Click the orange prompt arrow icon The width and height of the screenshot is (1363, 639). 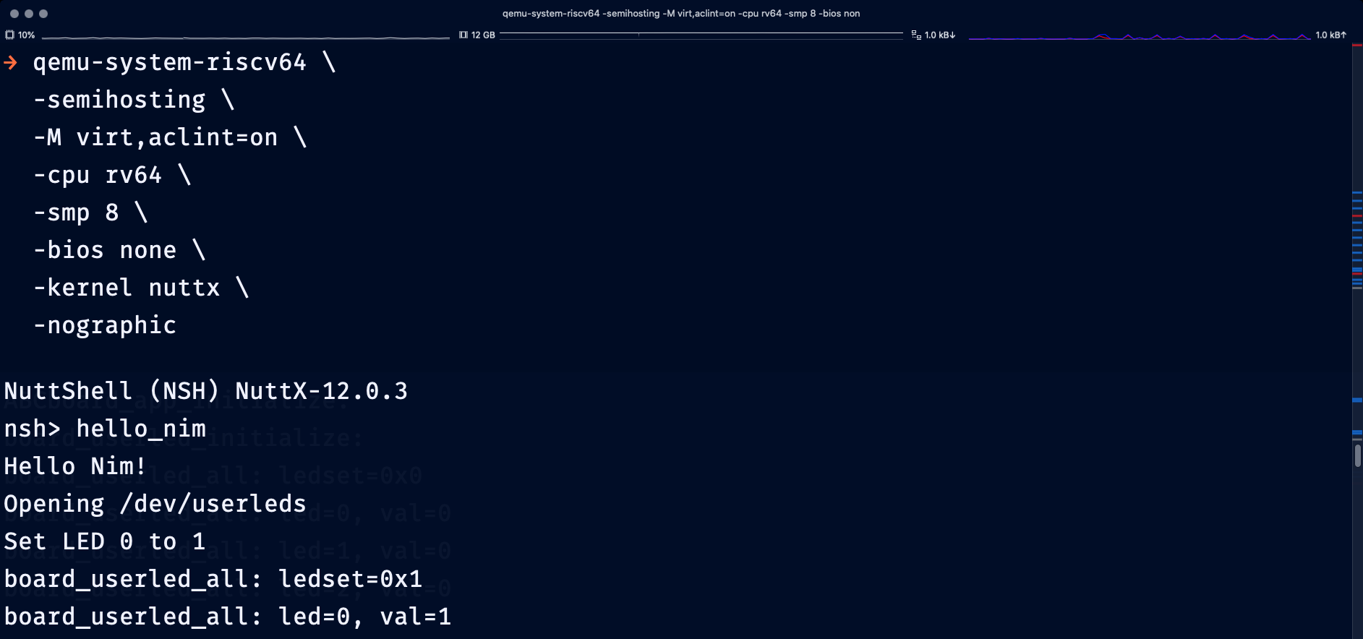[x=11, y=63]
